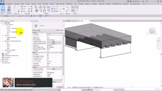Screen dimensions: 162x91
Task: Toggle the Crop View checkbox
Action: [x=48, y=55]
